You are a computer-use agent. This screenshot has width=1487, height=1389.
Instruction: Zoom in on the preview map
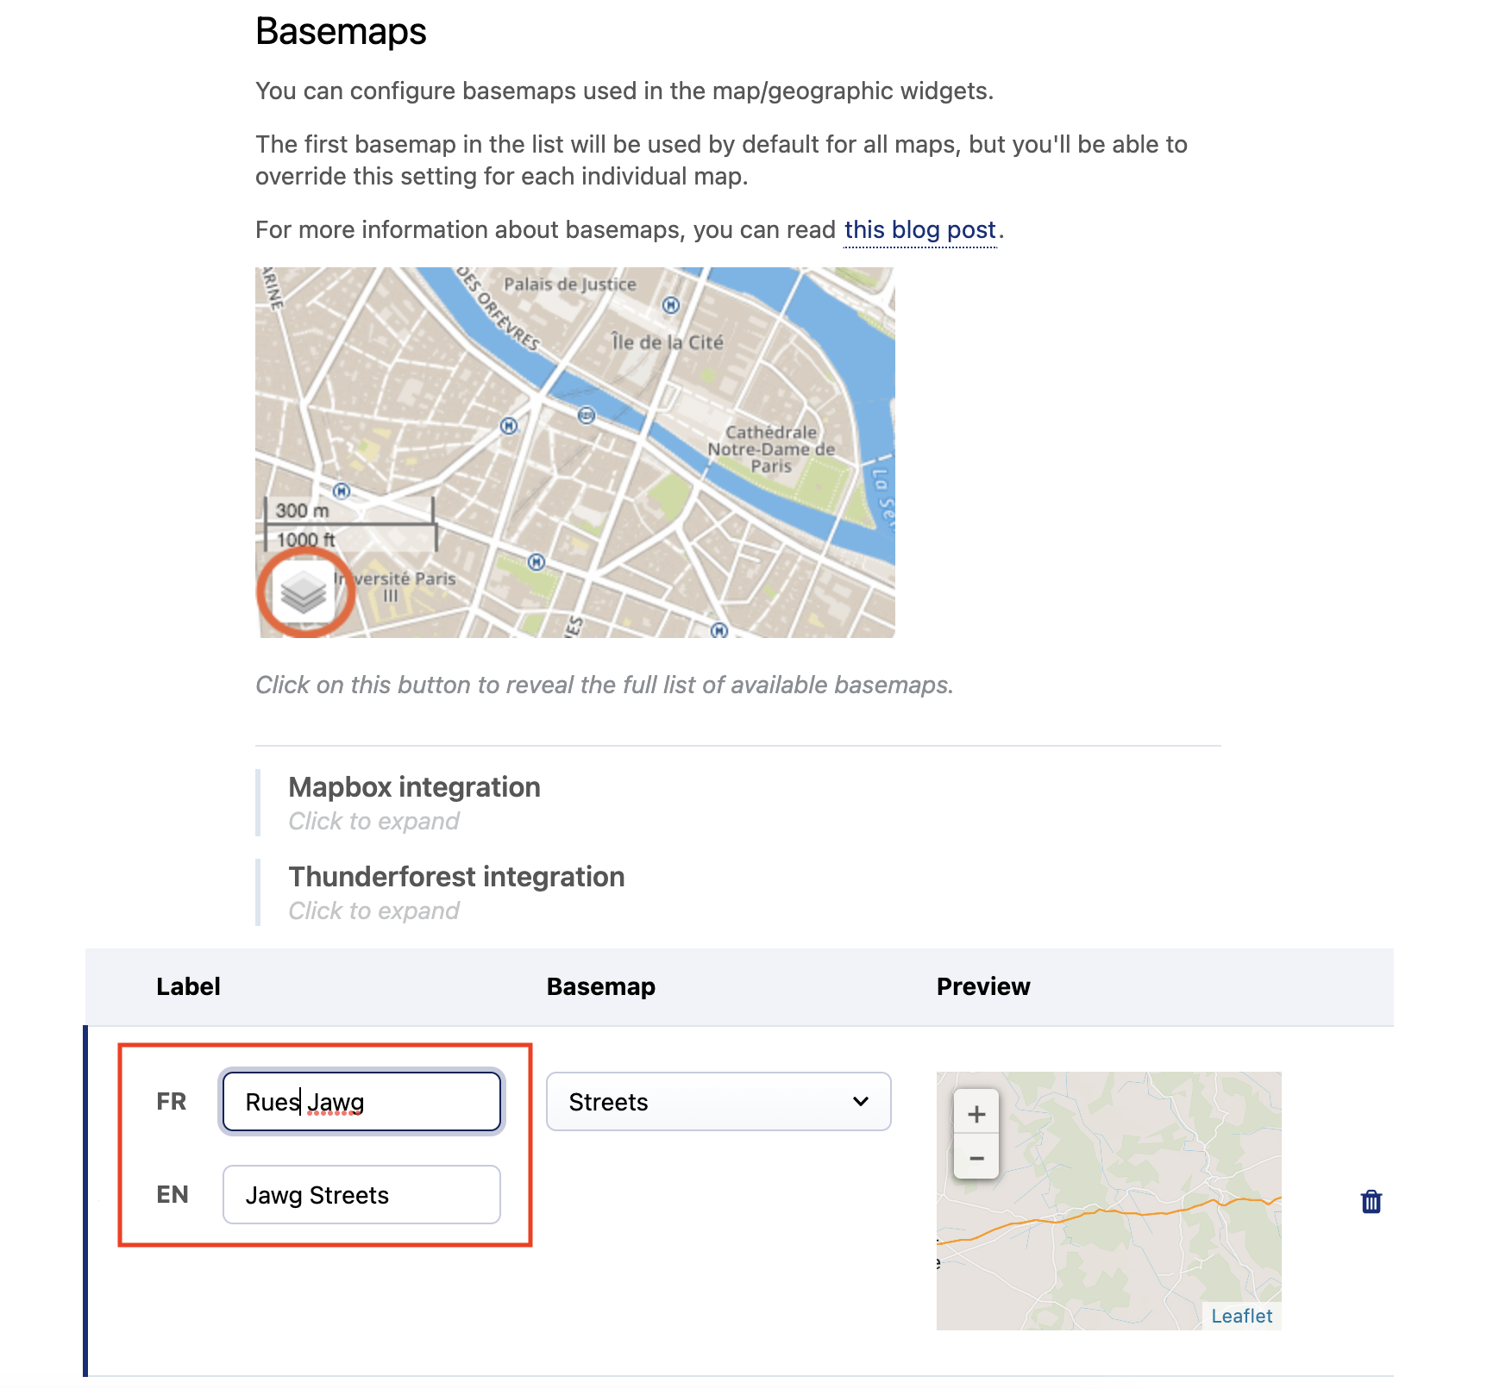(976, 1114)
